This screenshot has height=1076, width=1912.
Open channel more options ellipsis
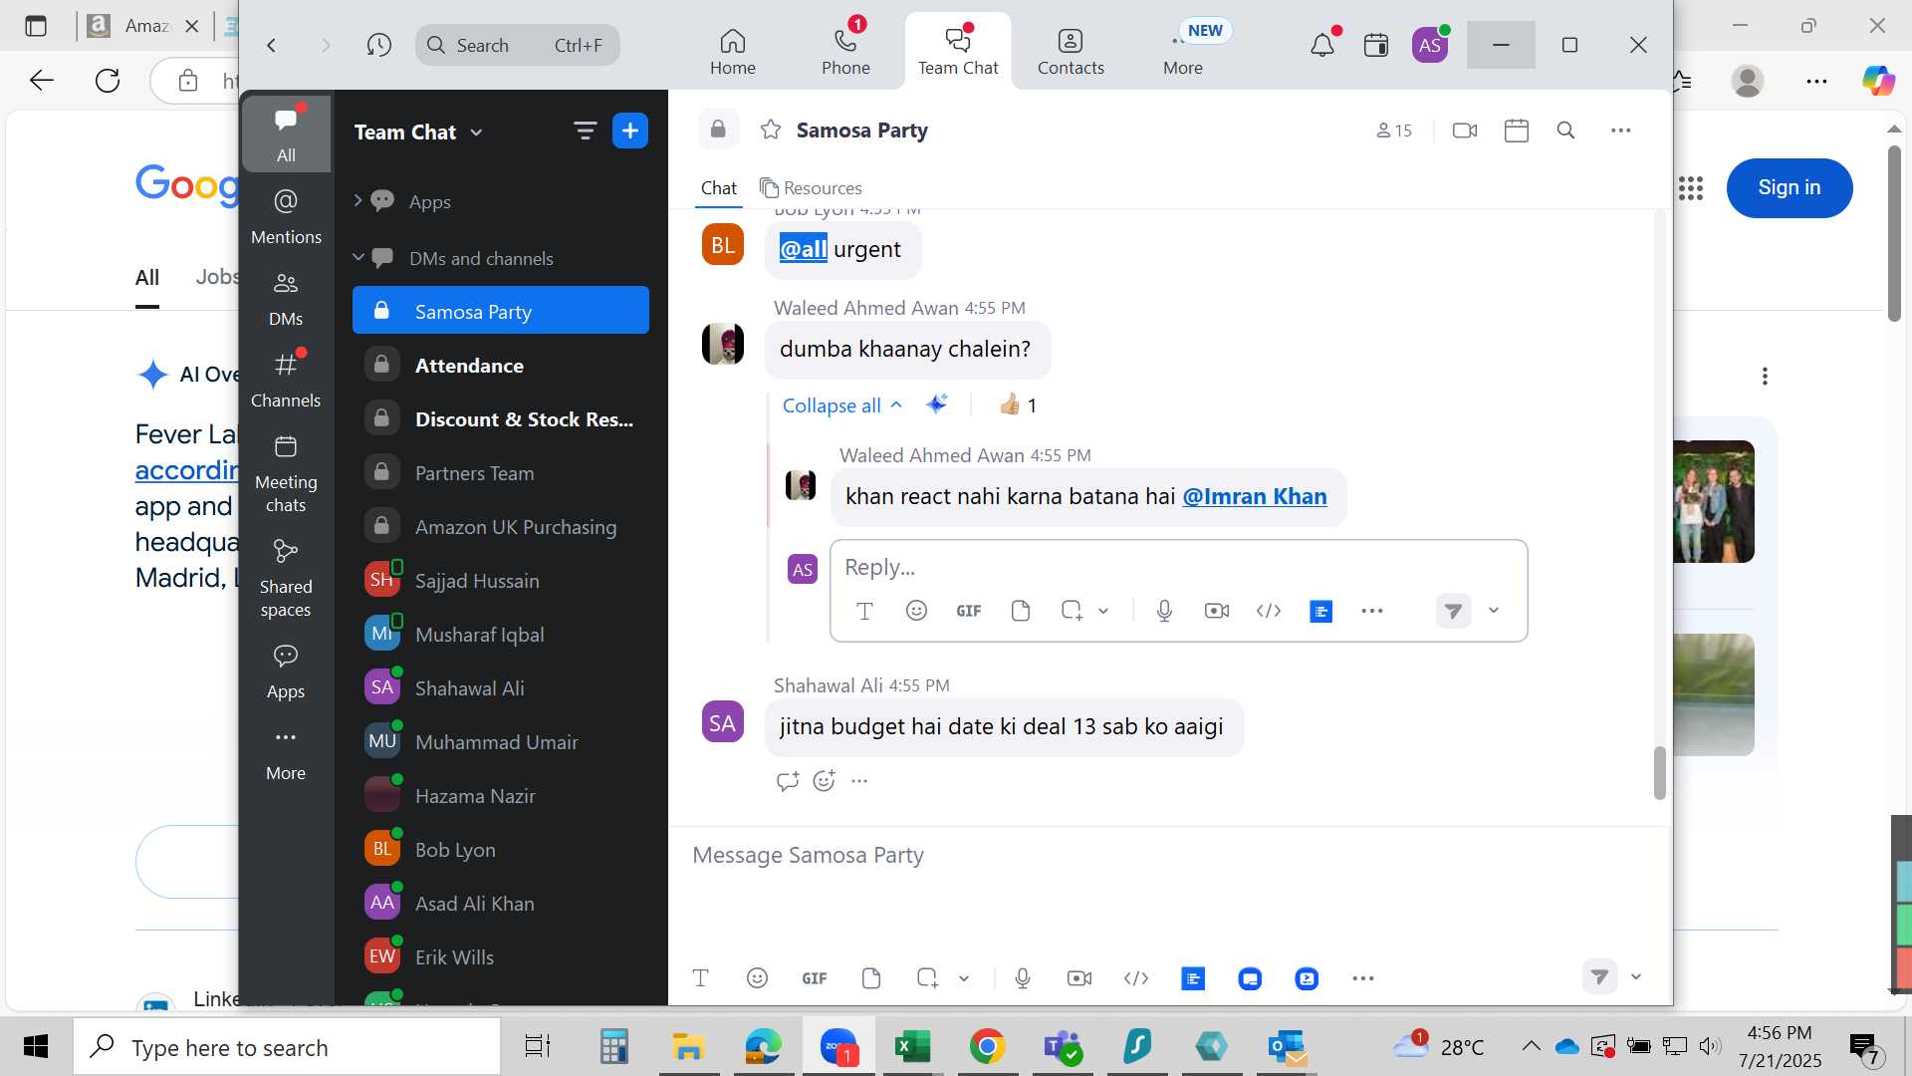coord(1621,131)
